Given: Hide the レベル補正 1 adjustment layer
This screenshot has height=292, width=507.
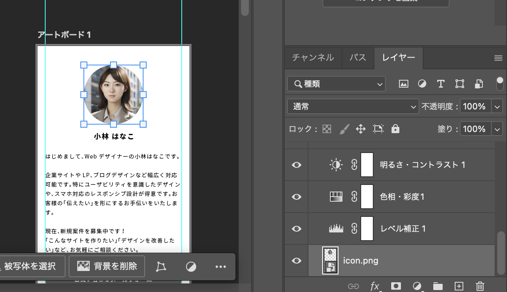Looking at the screenshot, I should coord(296,229).
